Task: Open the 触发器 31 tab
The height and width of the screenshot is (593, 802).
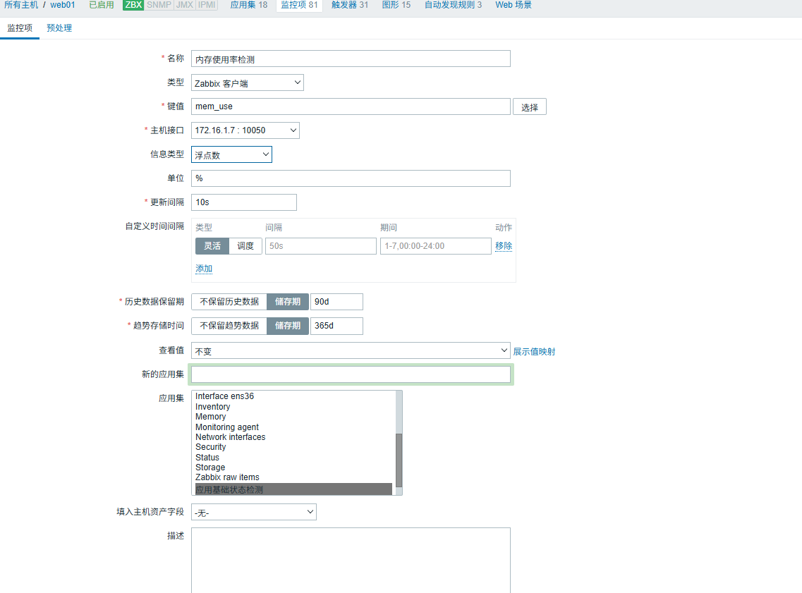Action: point(349,5)
